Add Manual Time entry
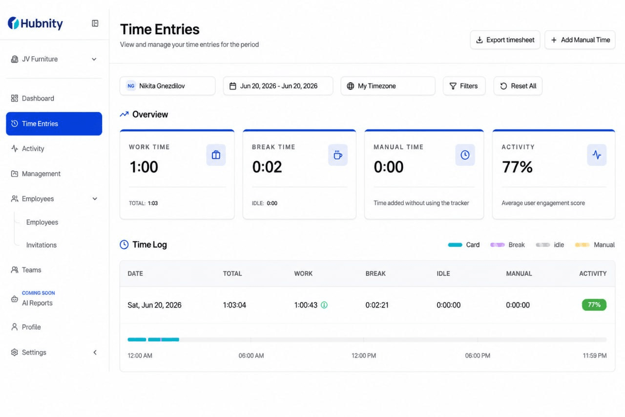Image resolution: width=625 pixels, height=417 pixels. 580,40
